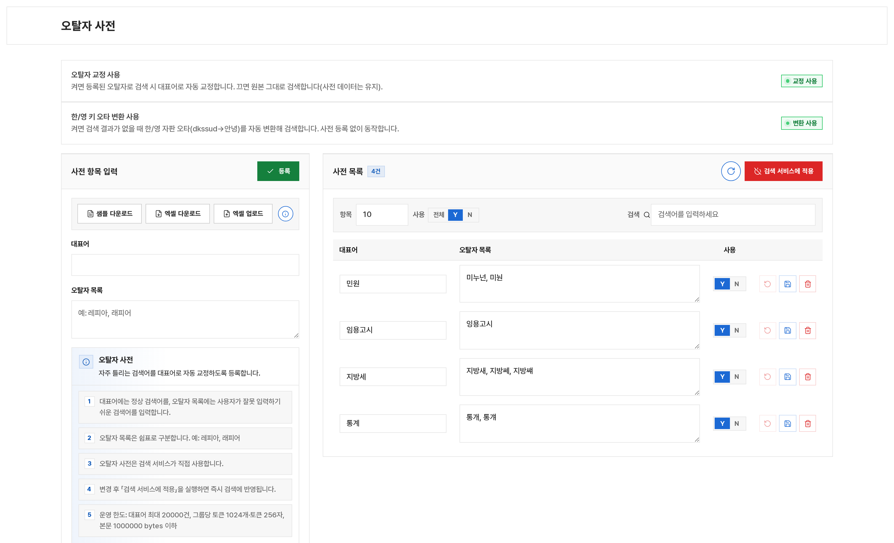The height and width of the screenshot is (543, 894).
Task: Open the info icon next to 엑셀 업로드
Action: 285,214
